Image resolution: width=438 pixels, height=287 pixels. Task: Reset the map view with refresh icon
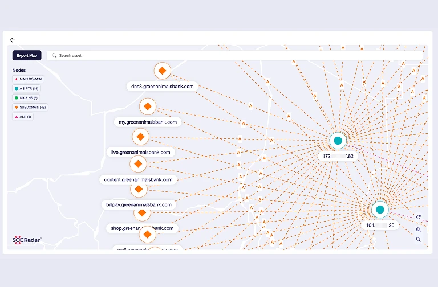(418, 217)
